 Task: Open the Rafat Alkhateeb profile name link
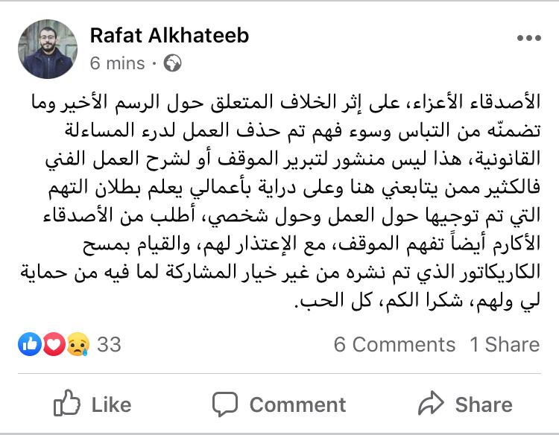[x=169, y=35]
